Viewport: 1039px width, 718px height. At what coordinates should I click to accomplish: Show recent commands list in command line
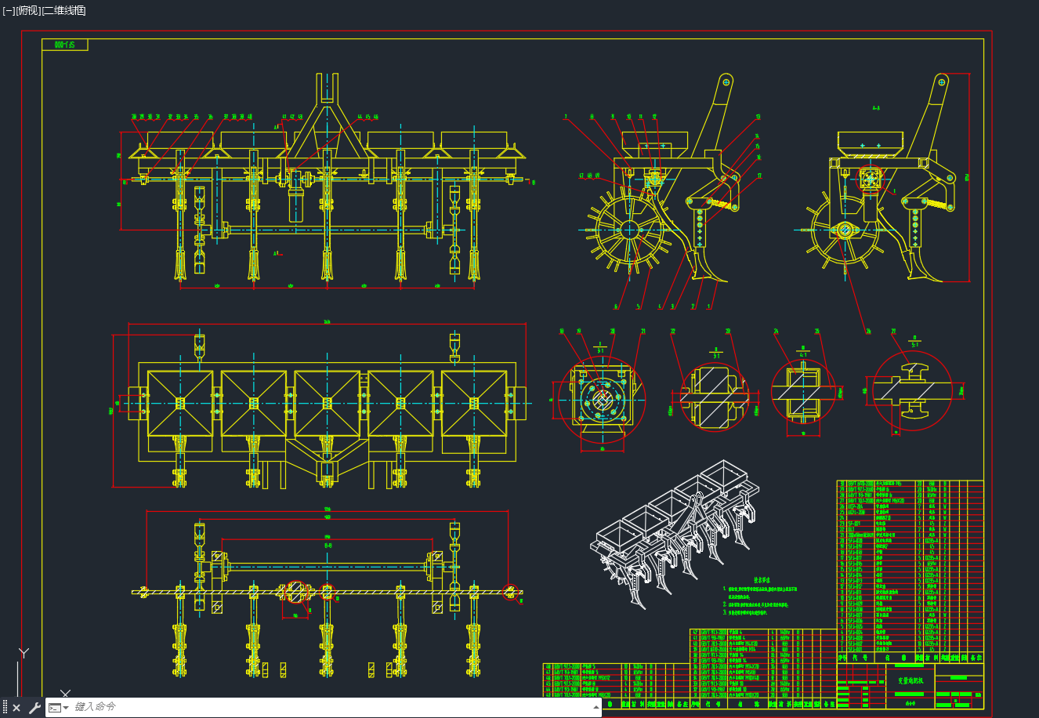pos(59,708)
